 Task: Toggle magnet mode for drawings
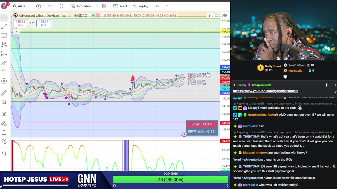coord(4,114)
